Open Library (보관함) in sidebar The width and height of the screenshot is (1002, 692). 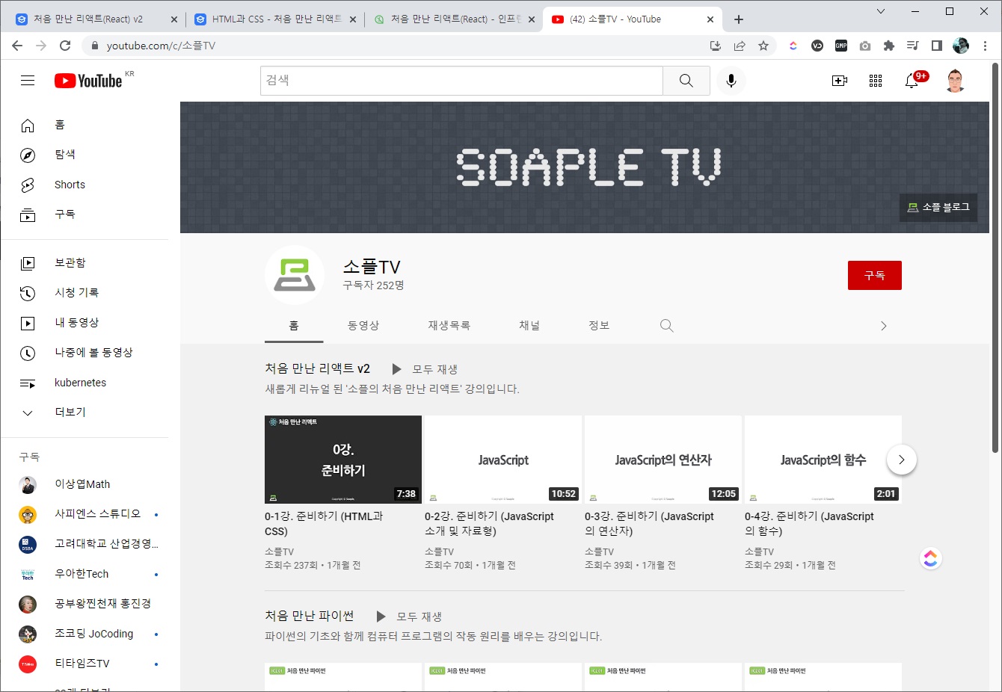[x=84, y=263]
